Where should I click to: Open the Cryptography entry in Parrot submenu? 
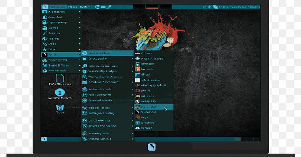(107, 59)
